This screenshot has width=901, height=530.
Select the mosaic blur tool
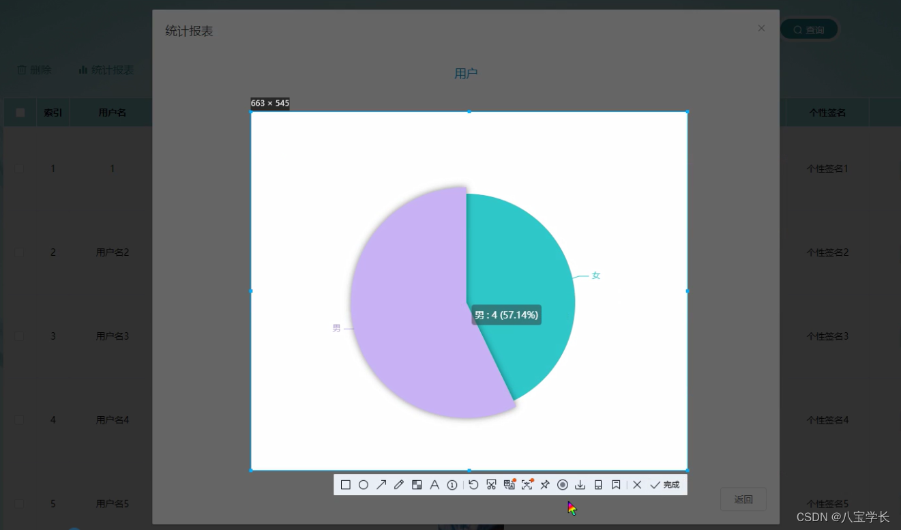pyautogui.click(x=417, y=484)
